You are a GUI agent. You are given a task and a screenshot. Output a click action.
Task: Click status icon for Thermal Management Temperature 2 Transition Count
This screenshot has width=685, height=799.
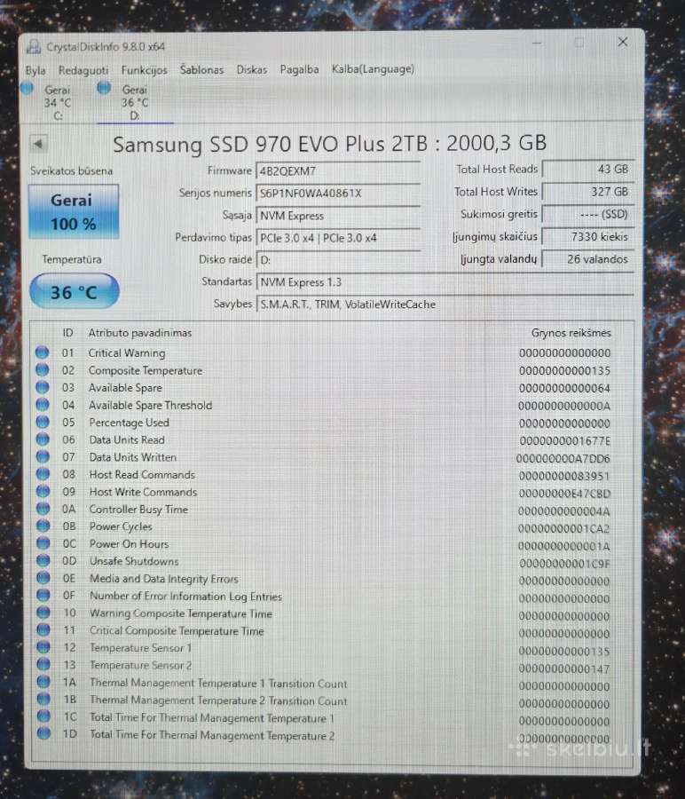coord(43,699)
